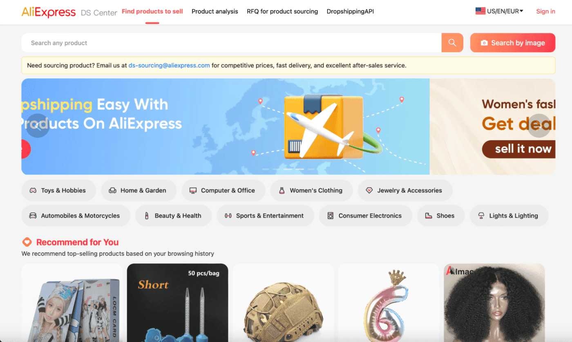Open RFQ for product sourcing tab
572x342 pixels.
coord(282,11)
